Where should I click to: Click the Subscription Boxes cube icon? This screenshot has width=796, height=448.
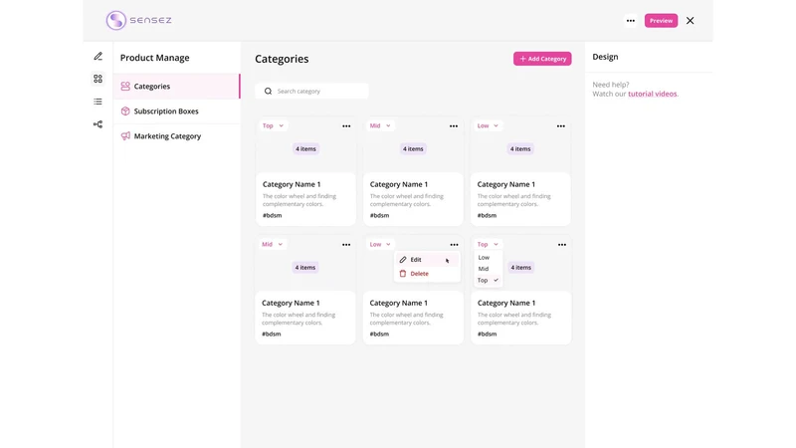125,112
